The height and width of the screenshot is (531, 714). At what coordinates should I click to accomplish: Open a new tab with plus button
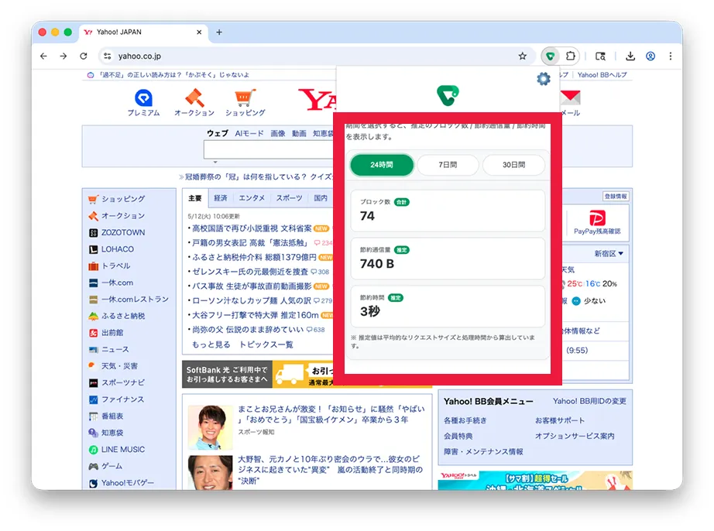(219, 33)
